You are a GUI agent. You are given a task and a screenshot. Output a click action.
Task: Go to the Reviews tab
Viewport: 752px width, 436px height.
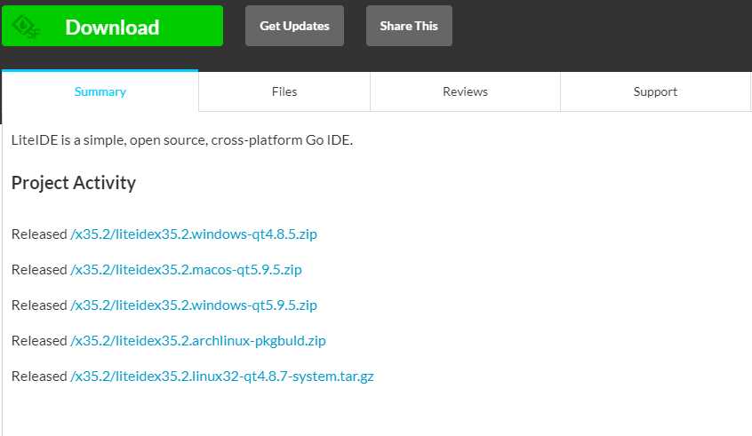(465, 91)
